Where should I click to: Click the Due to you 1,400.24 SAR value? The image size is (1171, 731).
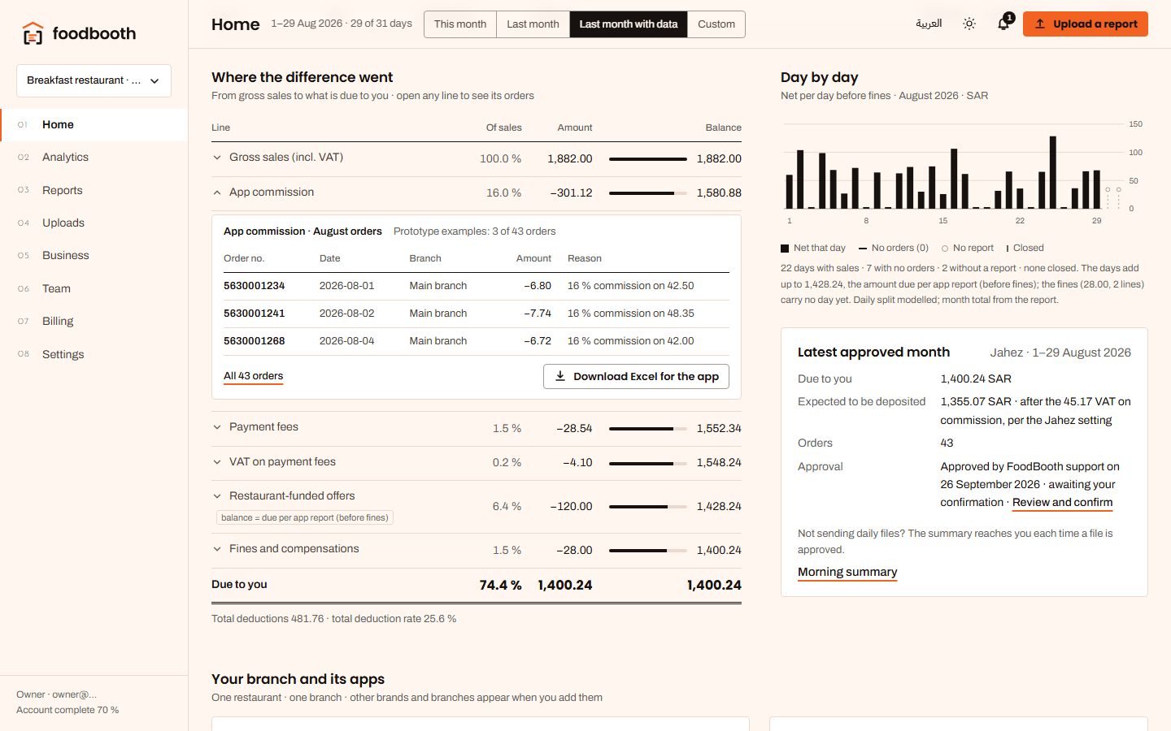(x=976, y=379)
